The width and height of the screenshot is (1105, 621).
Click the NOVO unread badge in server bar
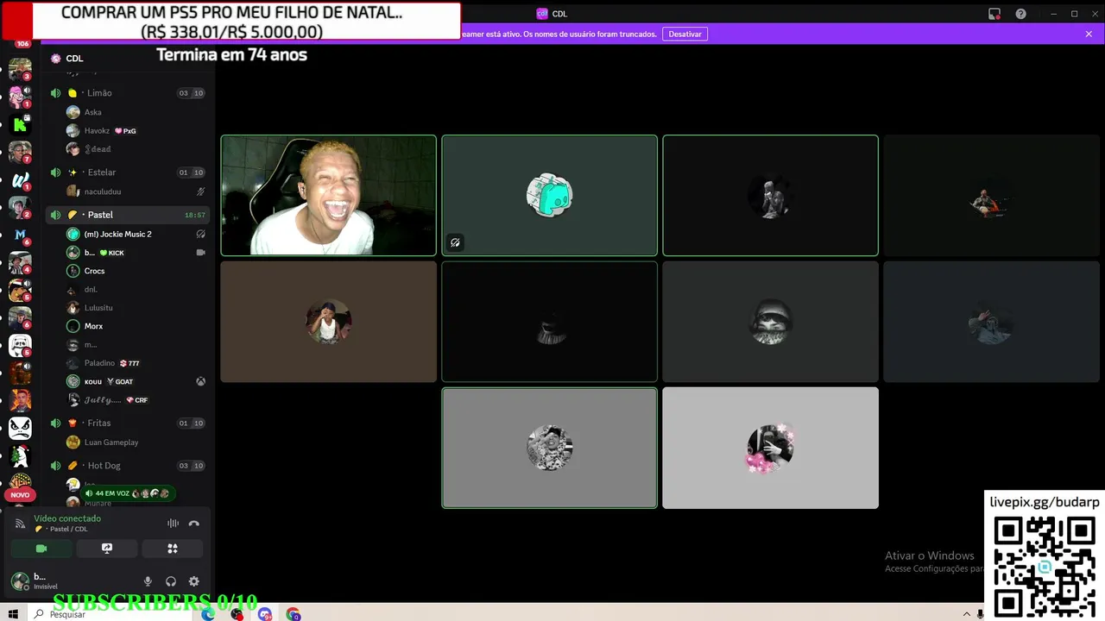pyautogui.click(x=20, y=495)
